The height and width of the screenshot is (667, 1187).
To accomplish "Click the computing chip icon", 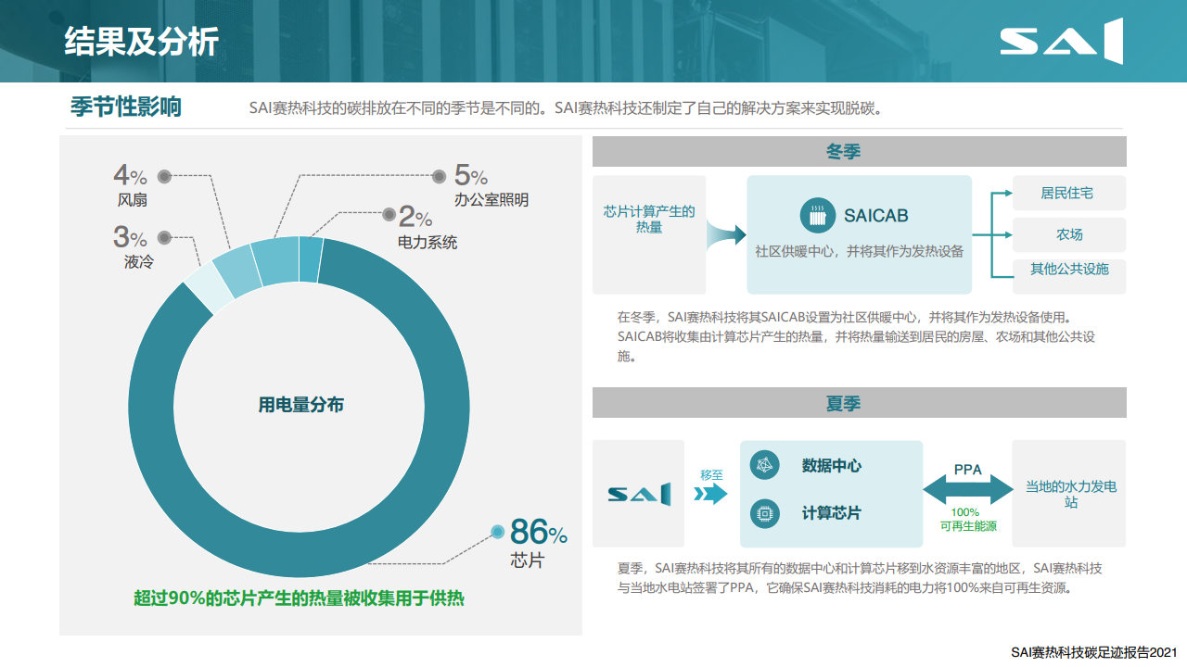I will click(x=765, y=512).
